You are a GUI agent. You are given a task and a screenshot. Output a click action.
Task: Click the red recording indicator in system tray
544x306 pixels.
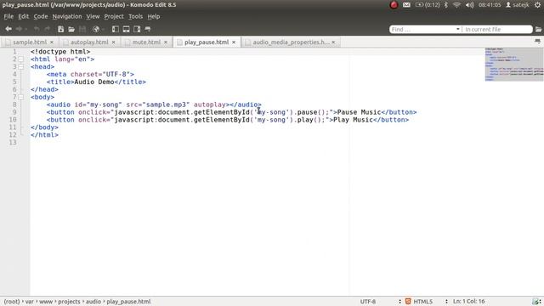click(x=394, y=5)
